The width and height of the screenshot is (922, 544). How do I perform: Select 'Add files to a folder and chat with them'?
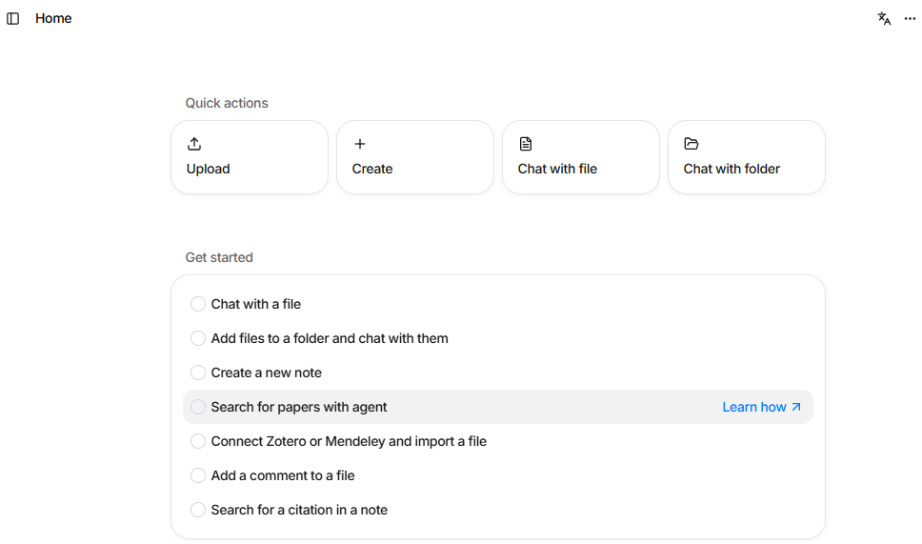(330, 338)
